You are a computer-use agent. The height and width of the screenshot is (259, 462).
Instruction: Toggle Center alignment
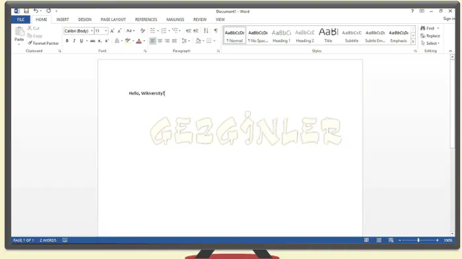click(x=160, y=41)
